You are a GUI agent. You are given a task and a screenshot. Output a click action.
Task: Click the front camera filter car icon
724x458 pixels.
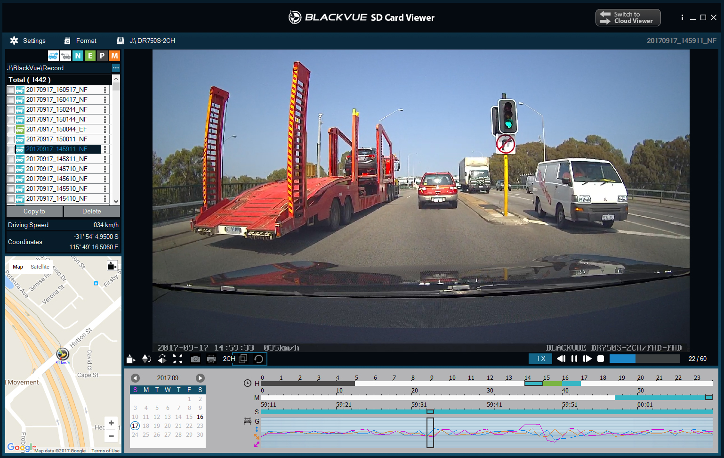[x=53, y=56]
